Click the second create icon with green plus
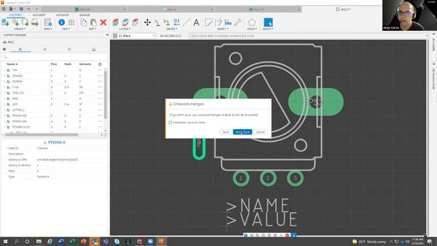Screen dimensions: 437x246 15,23
